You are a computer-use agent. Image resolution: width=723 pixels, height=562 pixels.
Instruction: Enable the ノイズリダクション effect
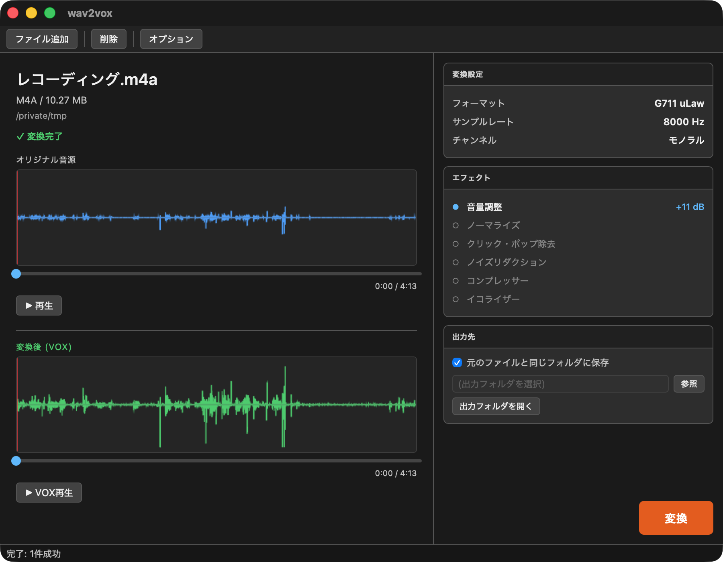point(455,262)
